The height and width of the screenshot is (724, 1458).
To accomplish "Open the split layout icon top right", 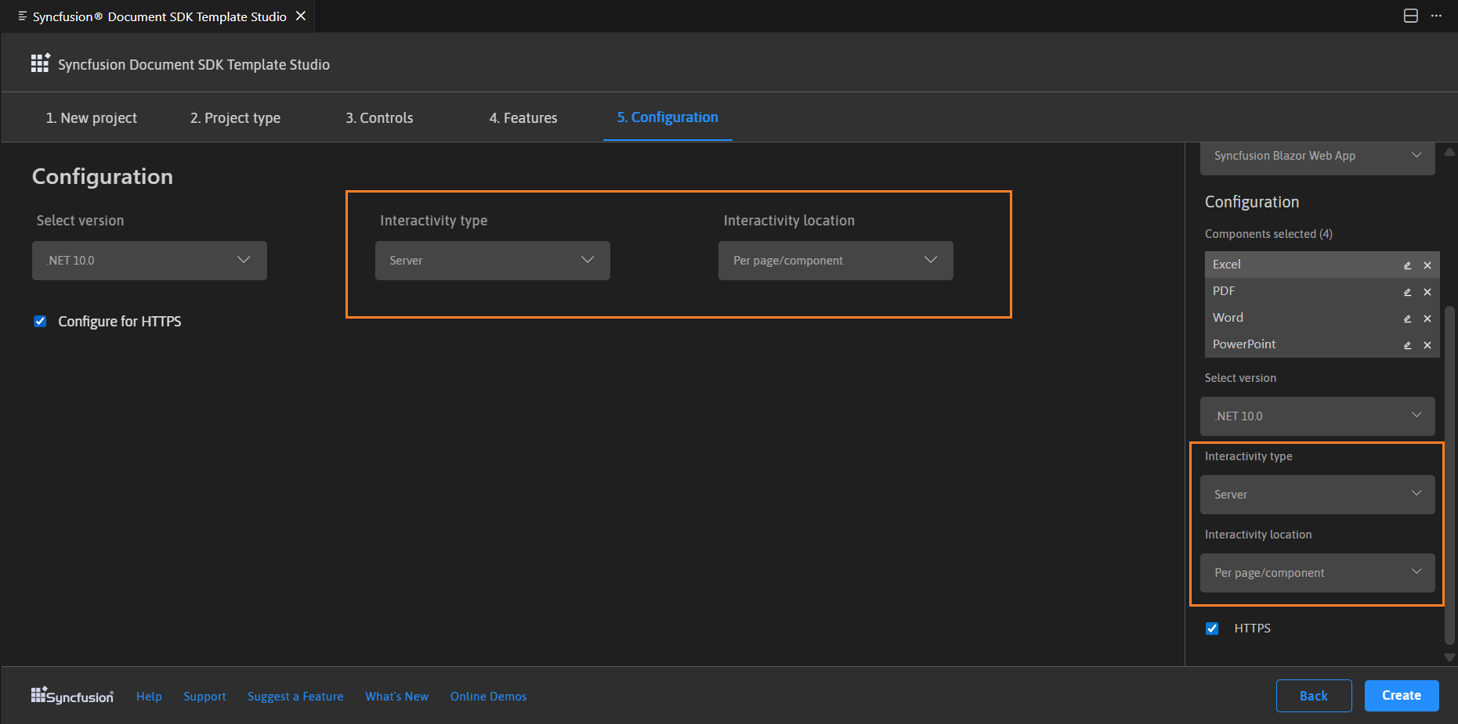I will (x=1410, y=16).
